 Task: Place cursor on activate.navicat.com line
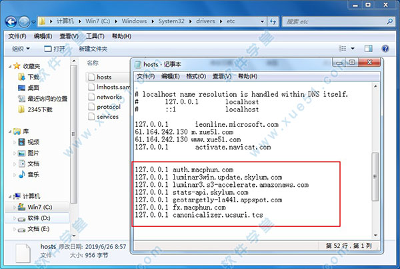(203, 147)
